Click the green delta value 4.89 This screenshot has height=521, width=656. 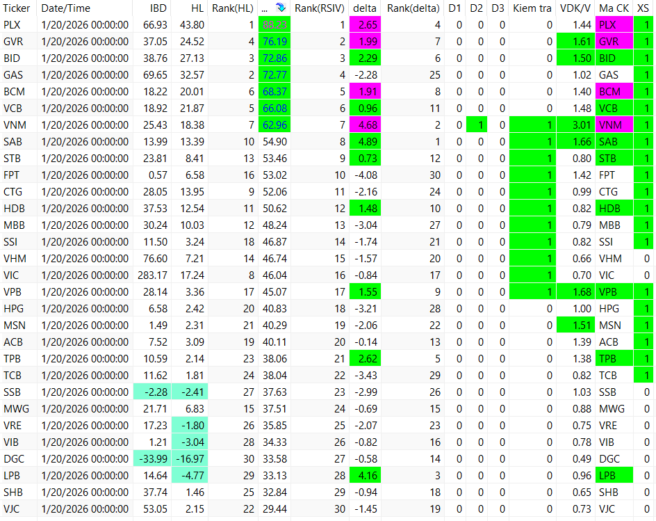click(366, 142)
